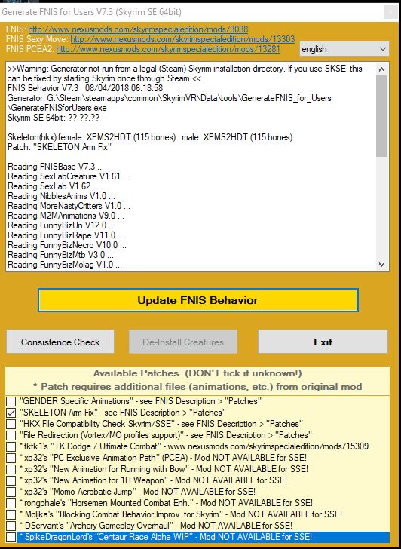Click log line 'Reading SexLabCreature V1.61 ...'
Viewport: 401px width, 549px height.
click(69, 176)
